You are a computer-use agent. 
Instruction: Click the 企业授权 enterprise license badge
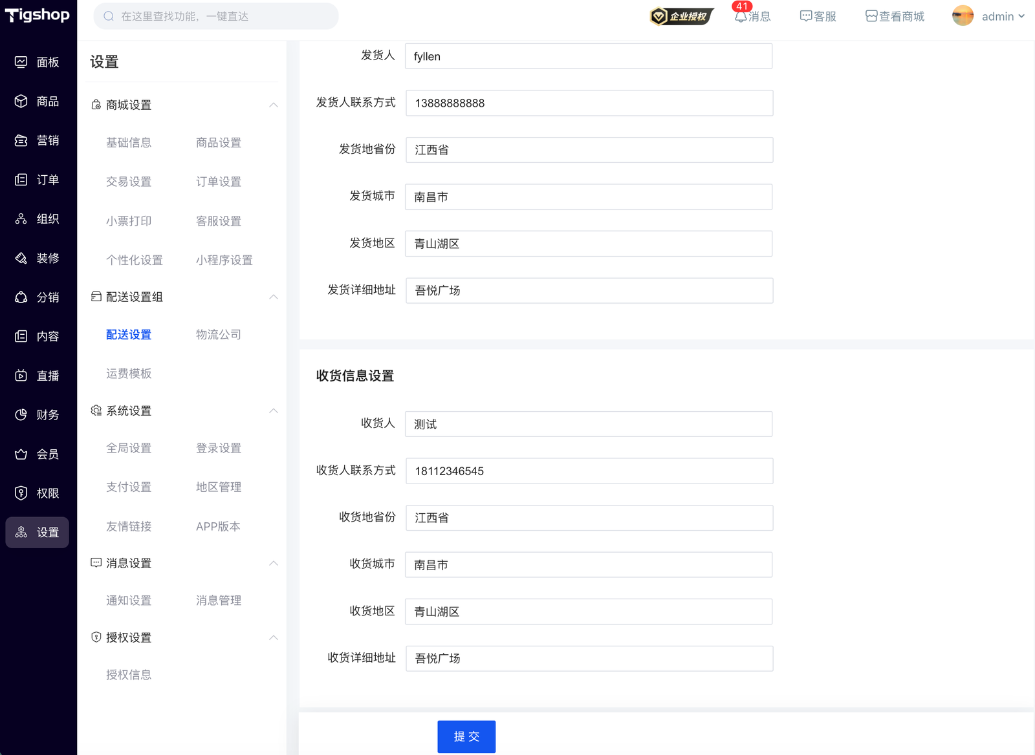point(681,16)
